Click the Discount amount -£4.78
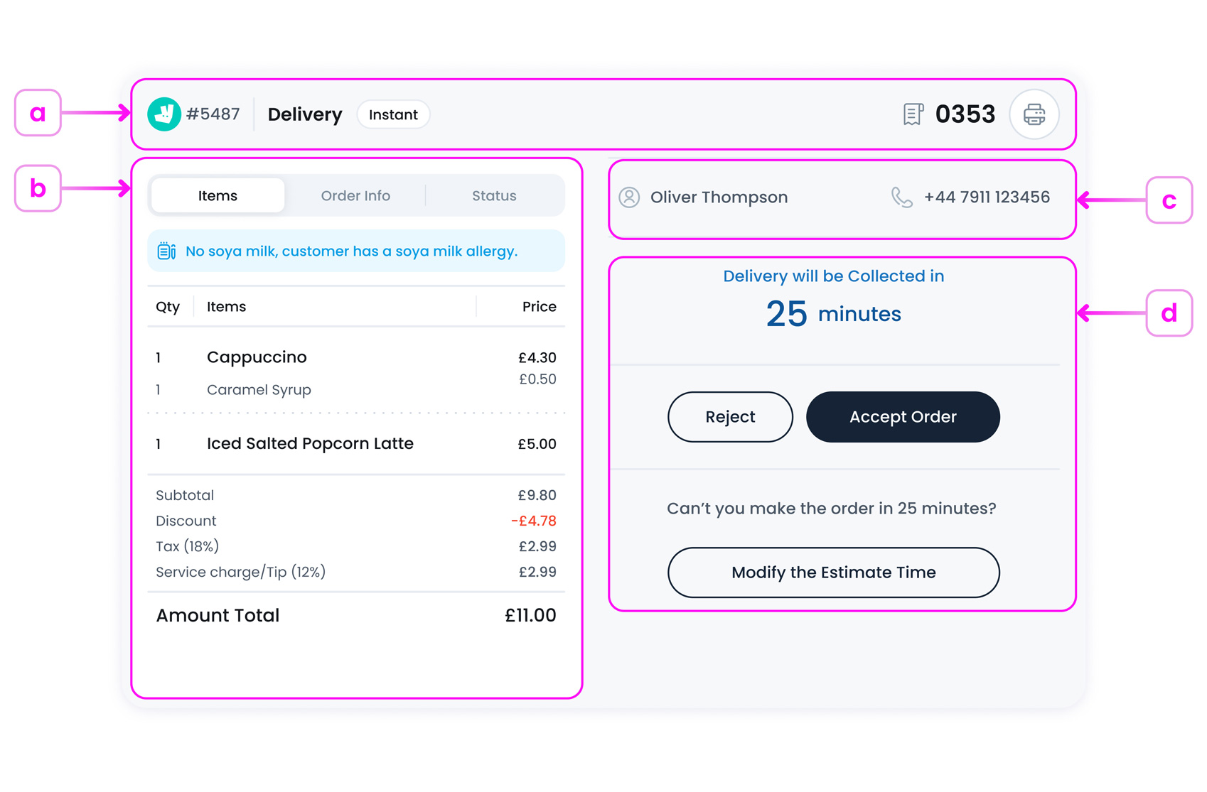The width and height of the screenshot is (1207, 792). point(533,521)
